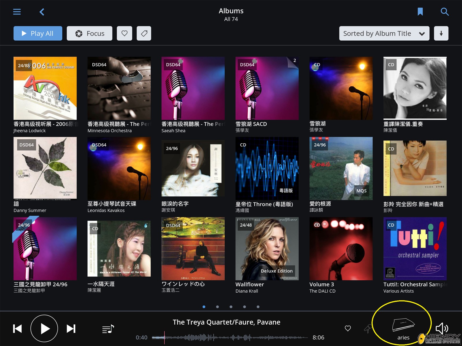Reverse sort order with the down arrow
The height and width of the screenshot is (346, 462).
click(441, 33)
